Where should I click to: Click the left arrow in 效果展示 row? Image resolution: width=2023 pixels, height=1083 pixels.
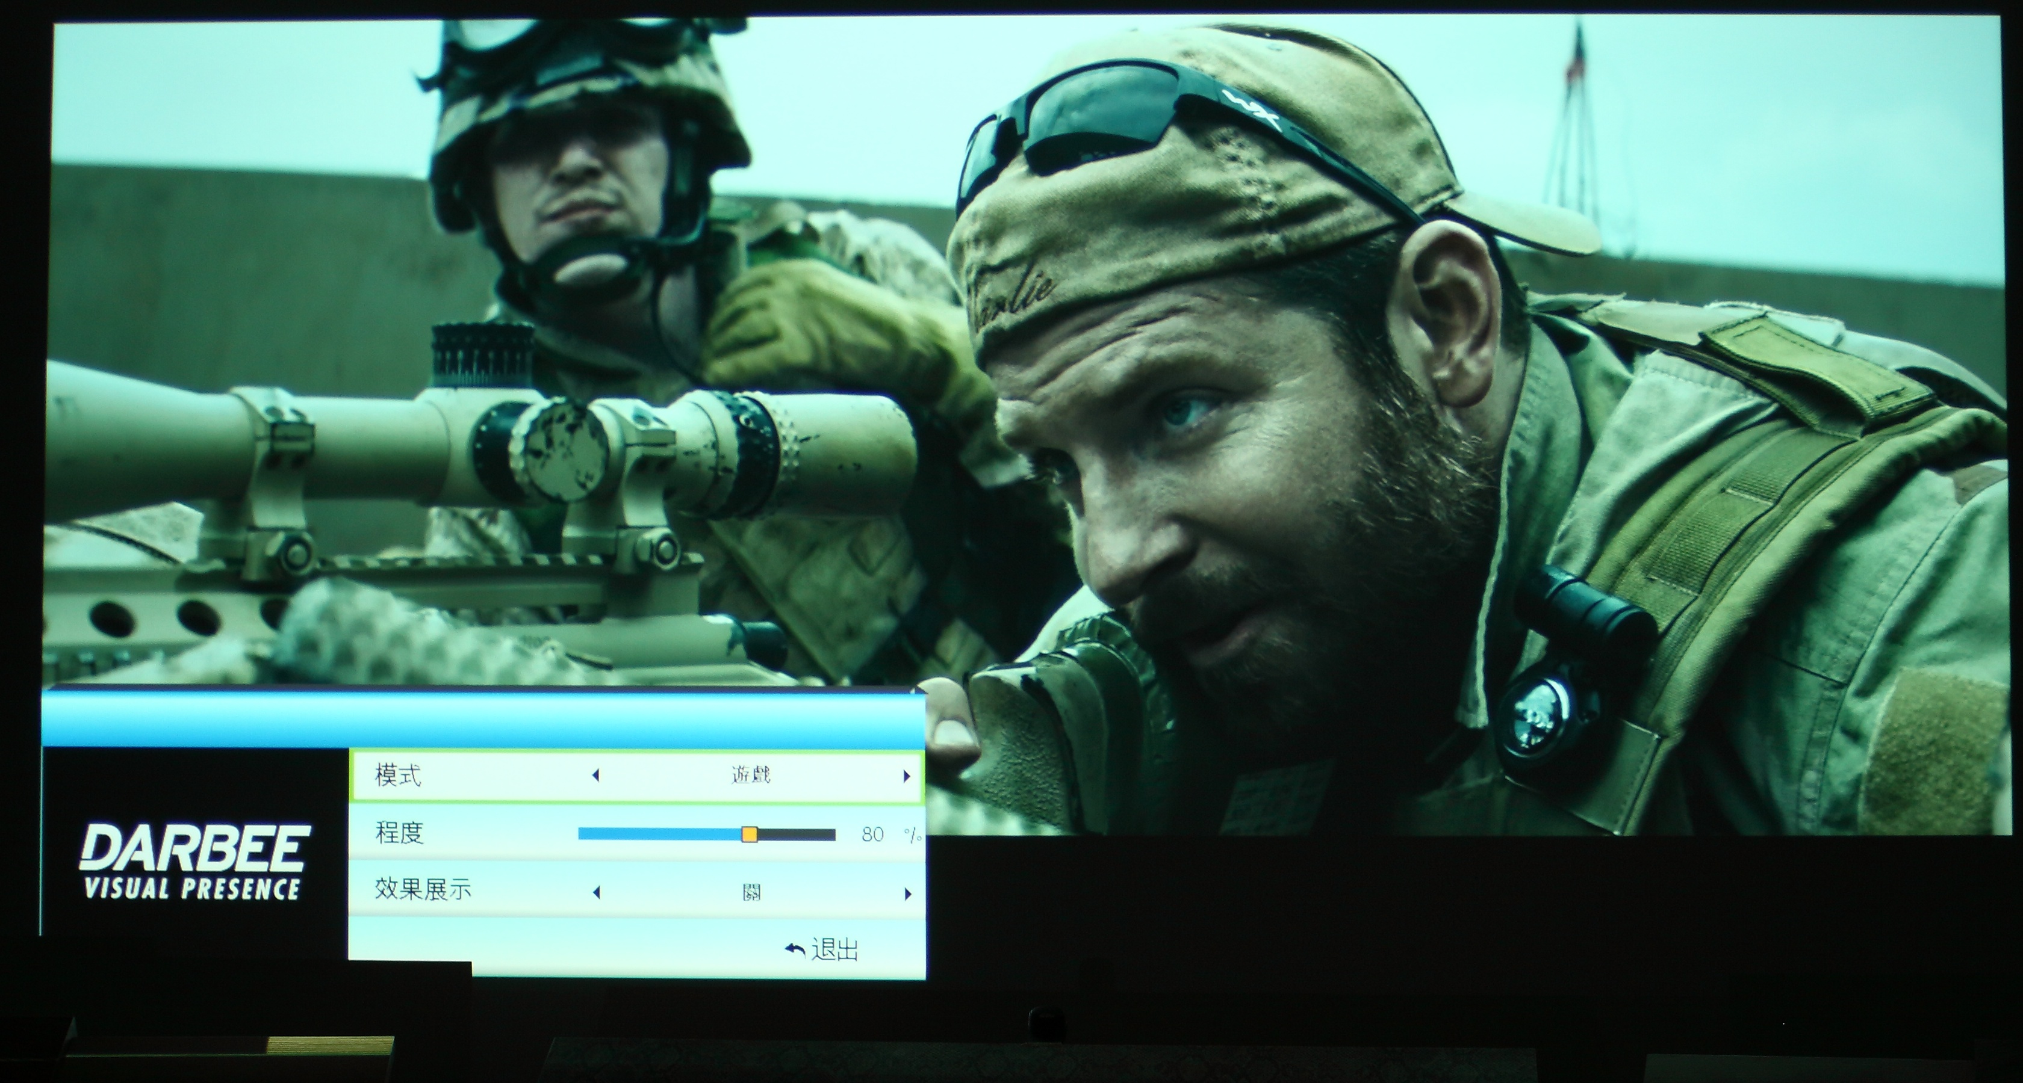coord(596,892)
